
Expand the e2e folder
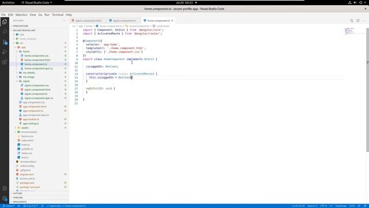point(22,35)
